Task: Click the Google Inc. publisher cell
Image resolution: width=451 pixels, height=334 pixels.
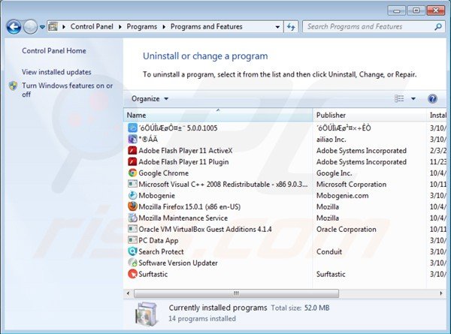Action: click(x=334, y=173)
